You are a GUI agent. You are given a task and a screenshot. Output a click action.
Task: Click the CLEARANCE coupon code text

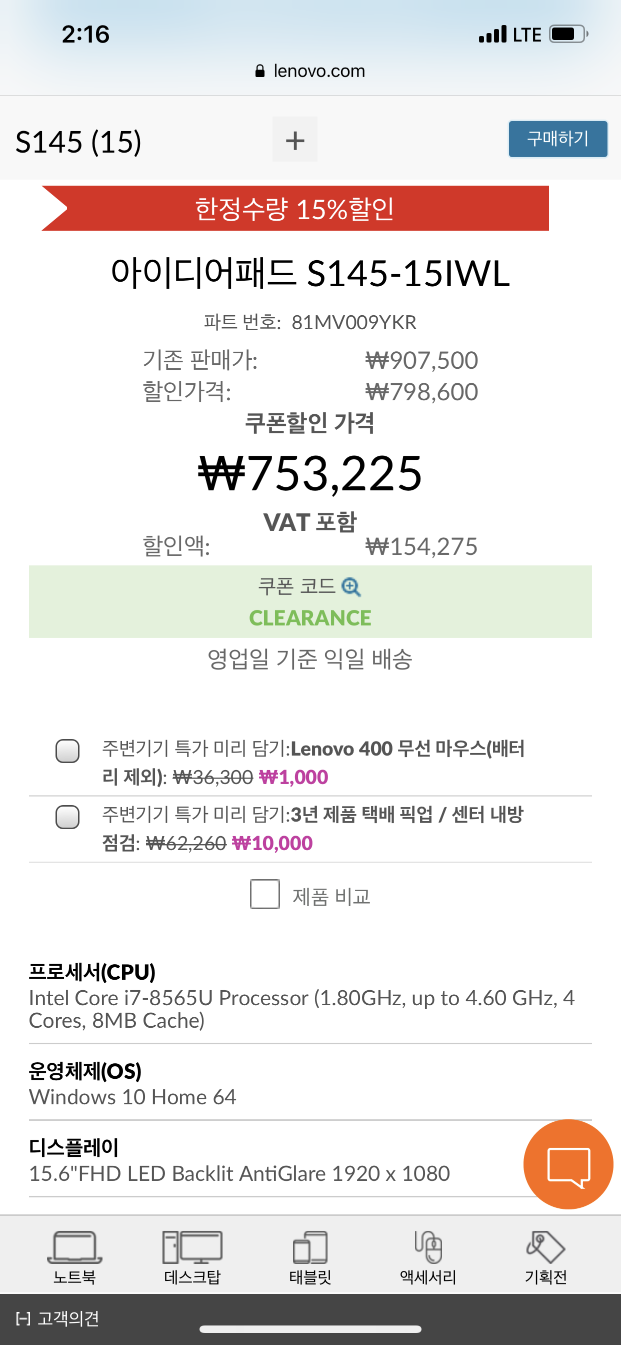coord(310,618)
